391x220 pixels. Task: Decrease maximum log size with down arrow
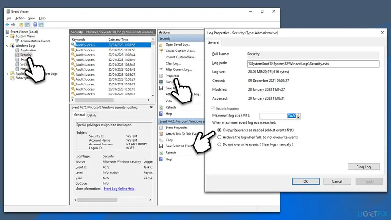[298, 117]
